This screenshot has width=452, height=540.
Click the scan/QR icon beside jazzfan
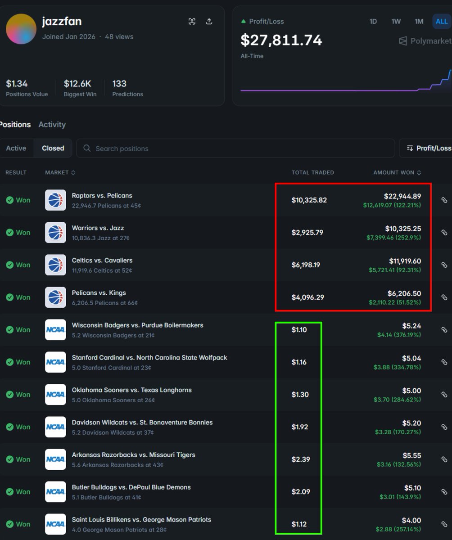(192, 22)
